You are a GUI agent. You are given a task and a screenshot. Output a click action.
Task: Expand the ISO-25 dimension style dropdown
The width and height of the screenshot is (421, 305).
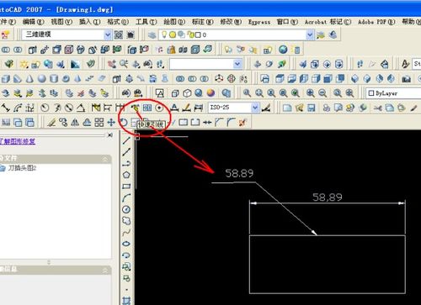click(255, 108)
